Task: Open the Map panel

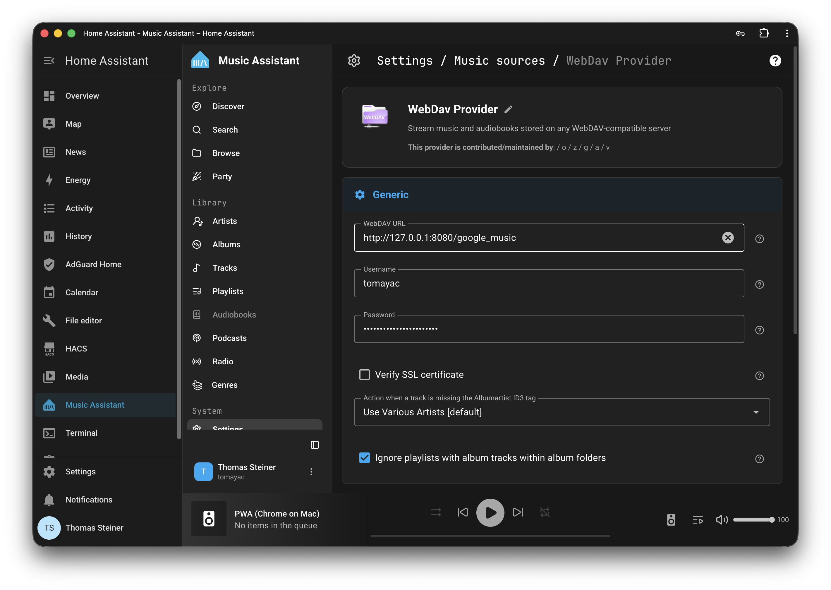Action: click(x=105, y=124)
